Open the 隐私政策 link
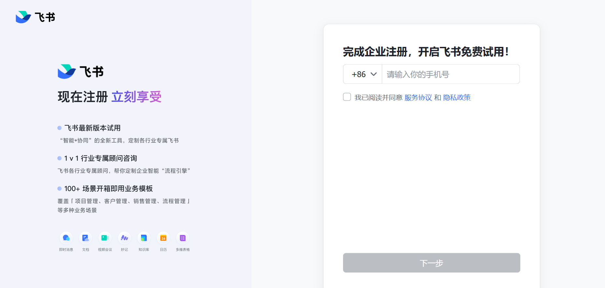Viewport: 605px width, 288px height. (457, 98)
